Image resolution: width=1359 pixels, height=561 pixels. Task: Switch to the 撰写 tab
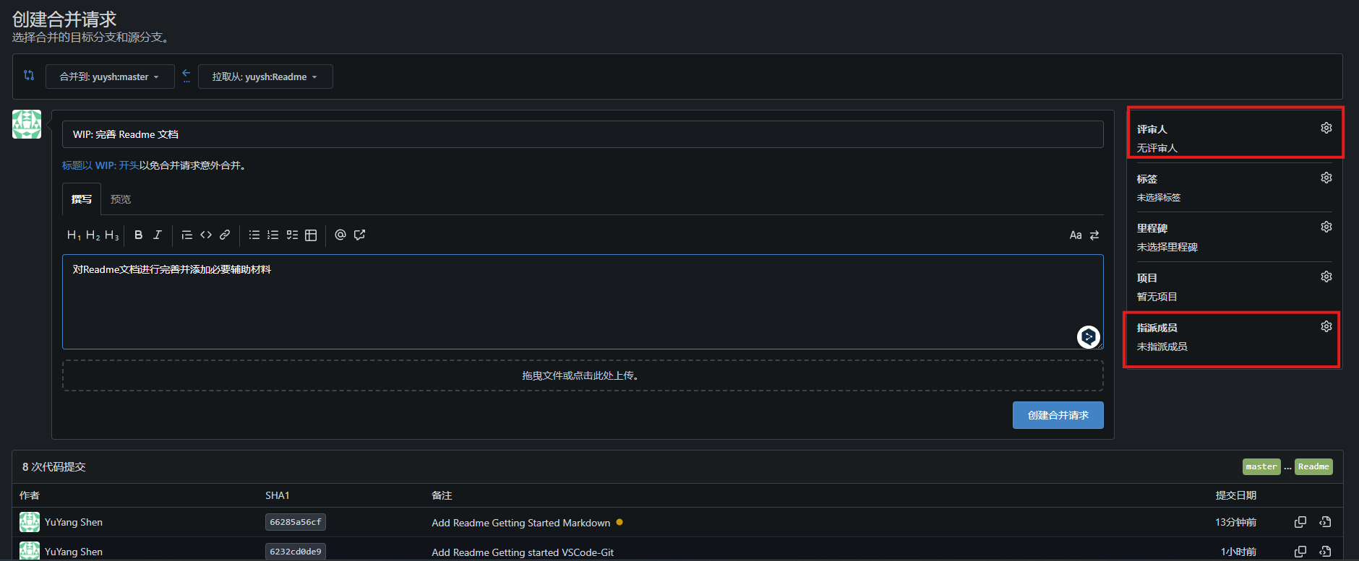coord(82,199)
